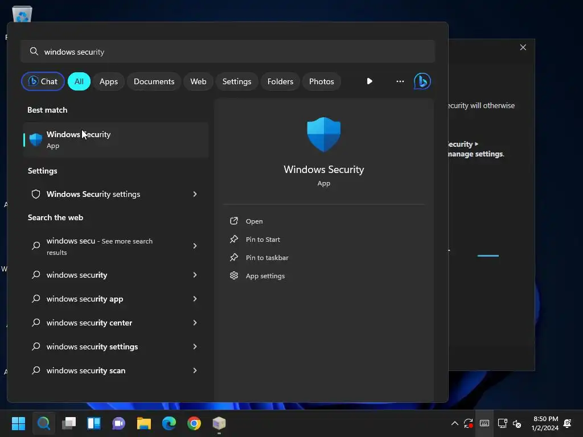Click the Open external-link icon
Image resolution: width=583 pixels, height=437 pixels.
coord(234,221)
